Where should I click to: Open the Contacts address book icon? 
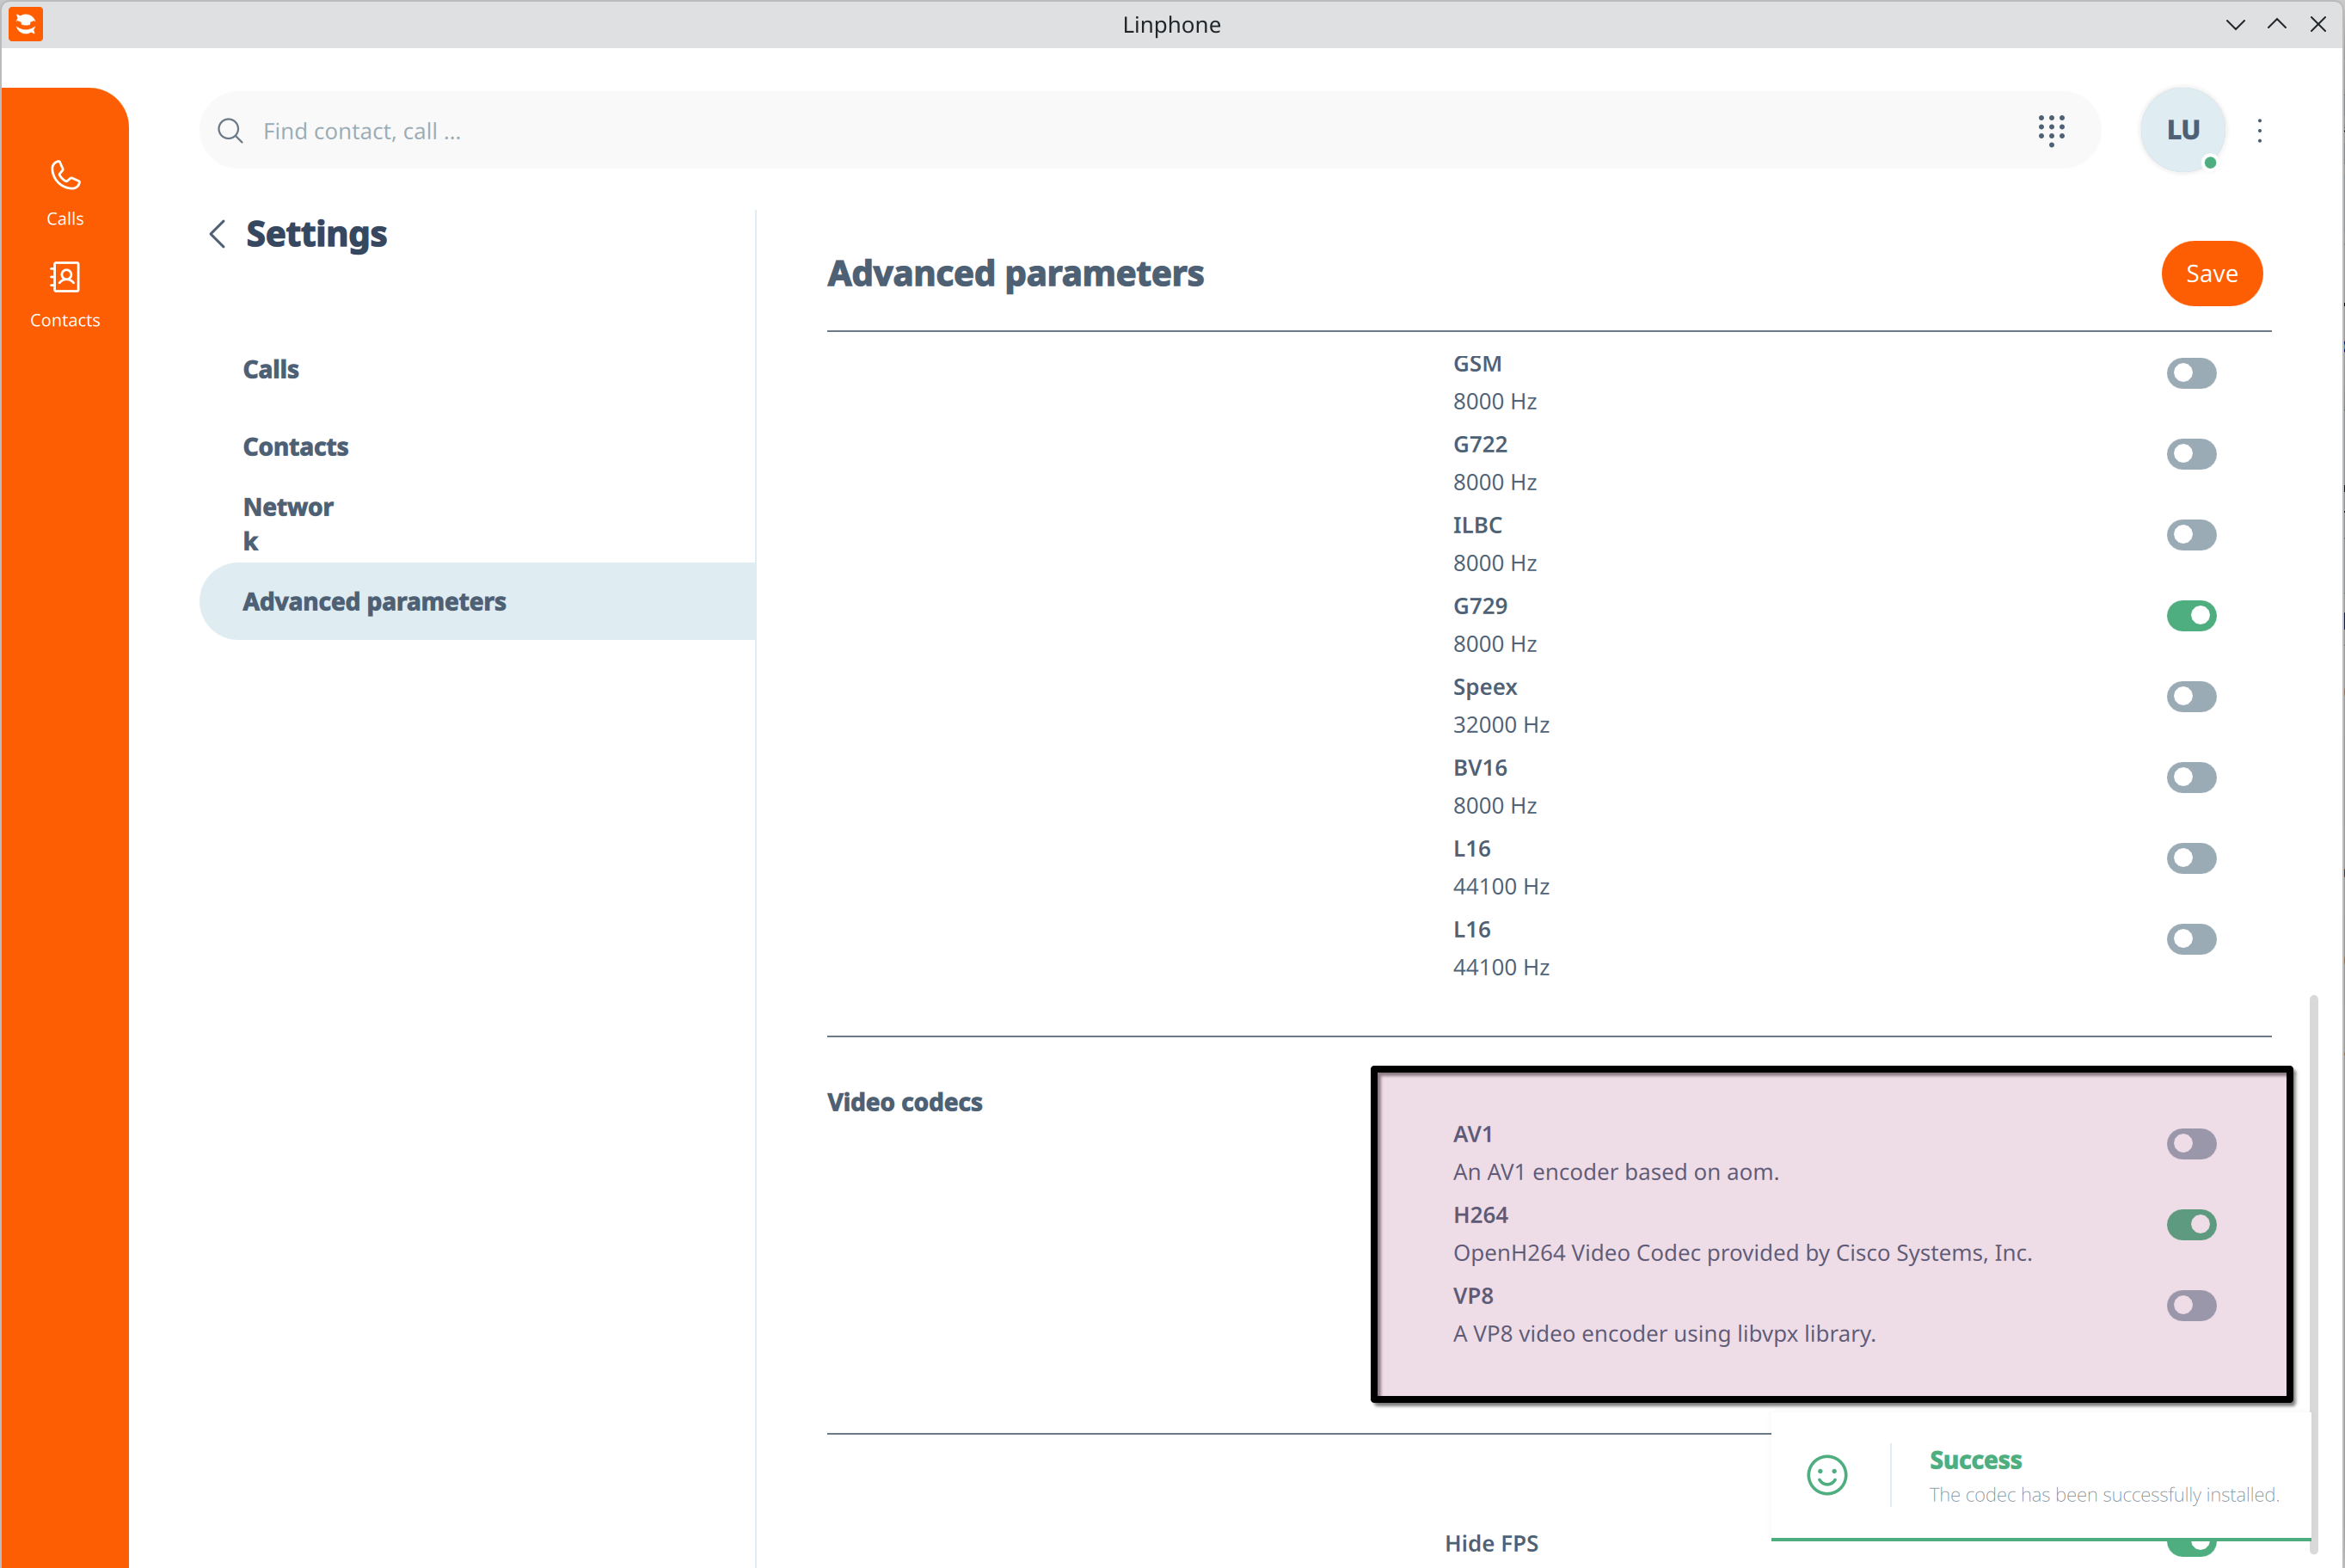coord(65,277)
